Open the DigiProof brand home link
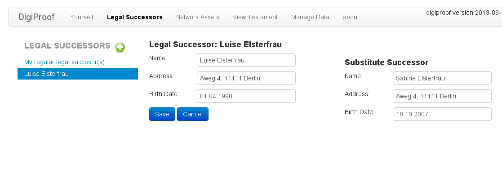The width and height of the screenshot is (502, 195). pyautogui.click(x=36, y=17)
